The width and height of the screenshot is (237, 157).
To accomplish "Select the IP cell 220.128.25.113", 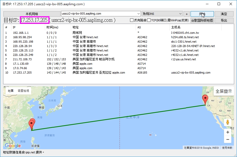I will [x=23, y=50].
